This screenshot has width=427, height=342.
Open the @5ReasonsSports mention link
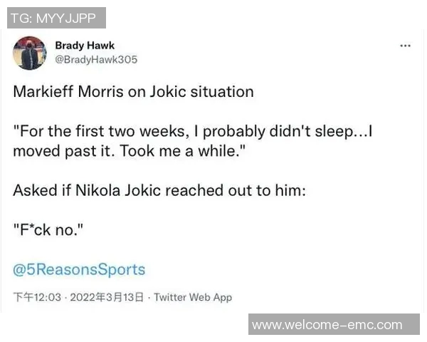[79, 269]
